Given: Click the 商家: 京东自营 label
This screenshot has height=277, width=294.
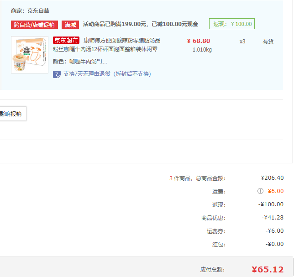Looking at the screenshot, I should [30, 11].
